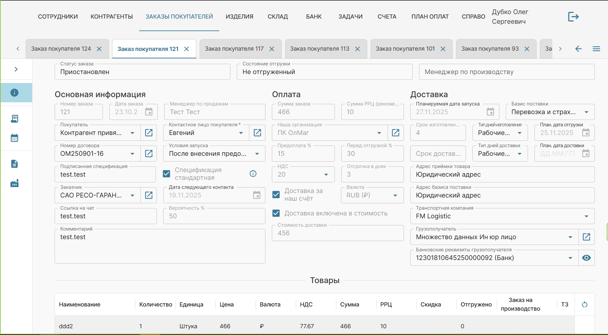This screenshot has width=608, height=335.
Task: Show bank details with the eye icon
Action: click(x=586, y=258)
